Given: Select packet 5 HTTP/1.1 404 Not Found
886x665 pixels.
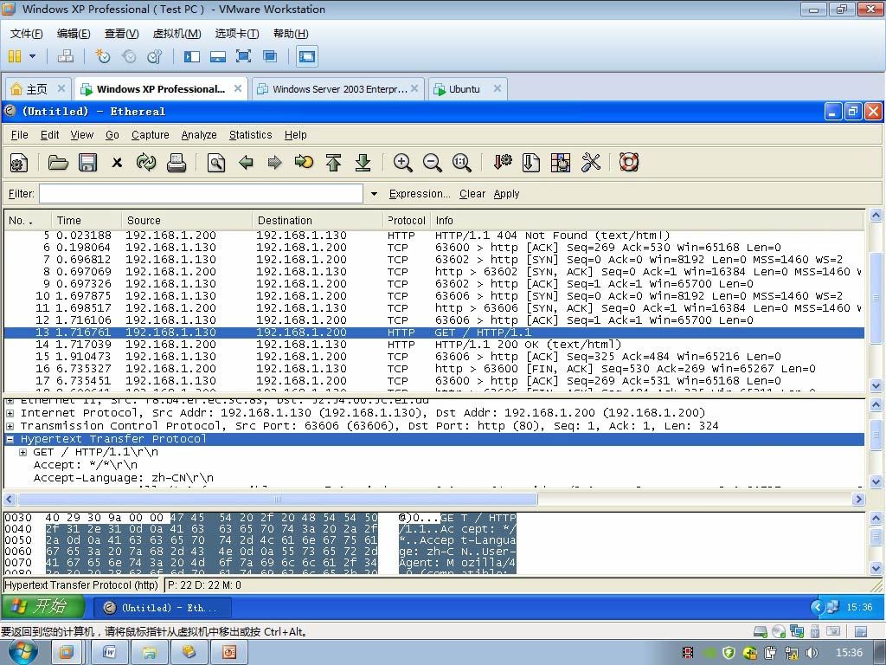Looking at the screenshot, I should (434, 236).
